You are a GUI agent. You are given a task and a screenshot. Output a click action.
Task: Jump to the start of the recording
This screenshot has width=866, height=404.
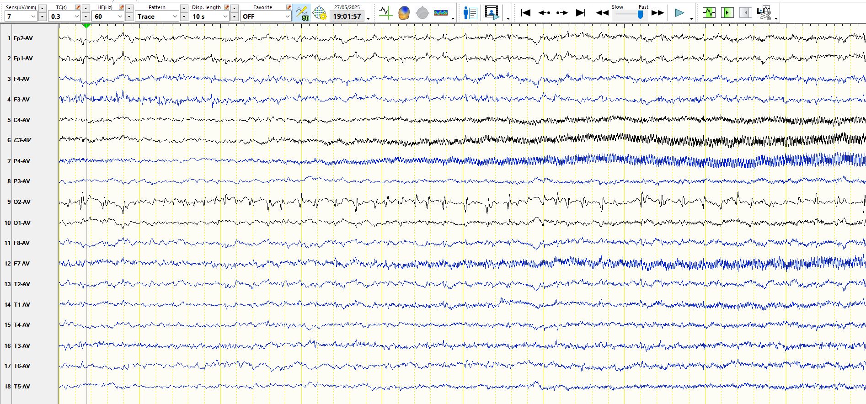coord(526,13)
